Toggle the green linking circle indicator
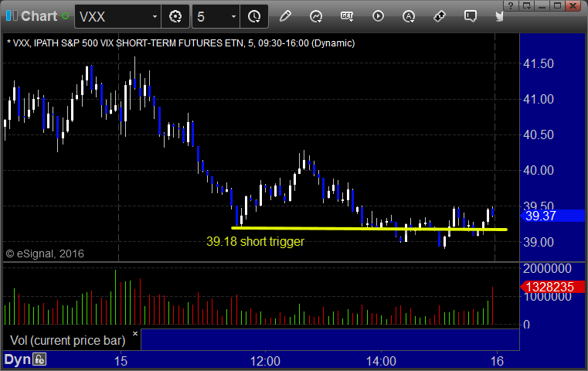588x371 pixels. [65, 16]
